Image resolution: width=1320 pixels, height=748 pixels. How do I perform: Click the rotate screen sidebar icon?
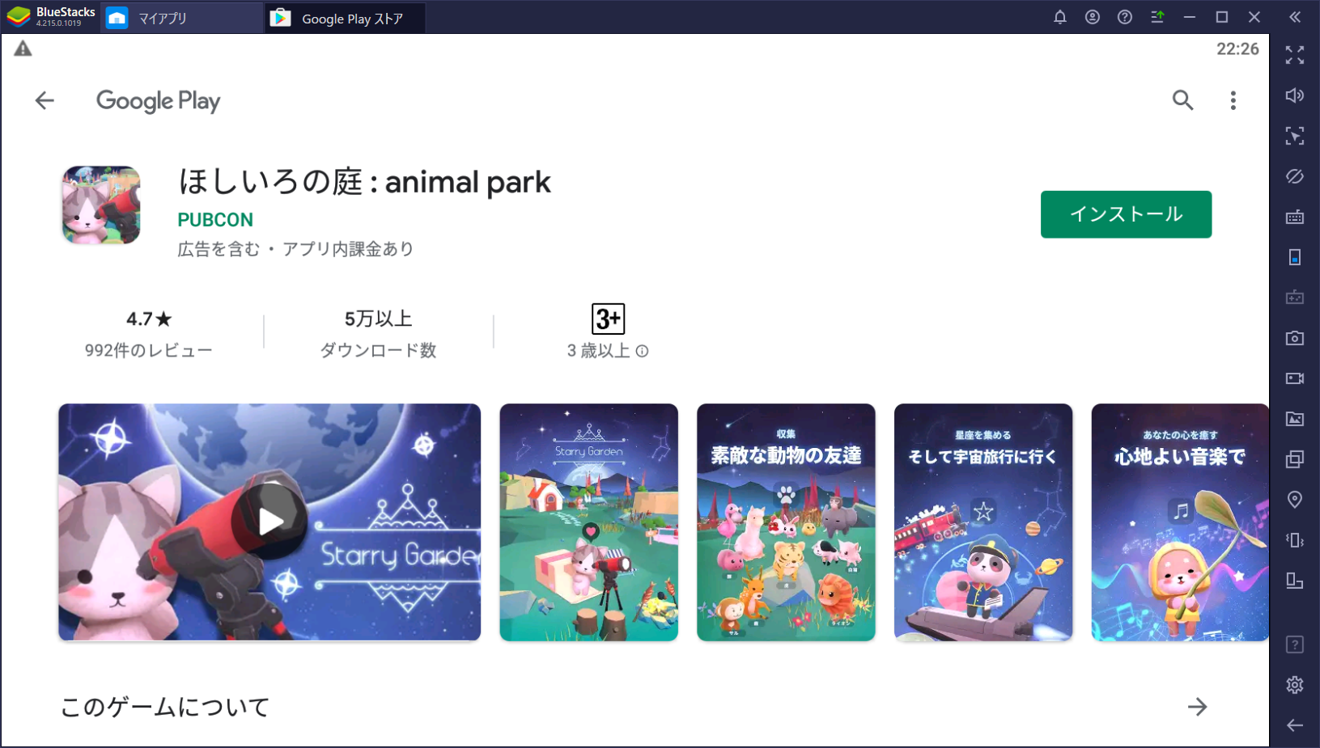coord(1295,581)
